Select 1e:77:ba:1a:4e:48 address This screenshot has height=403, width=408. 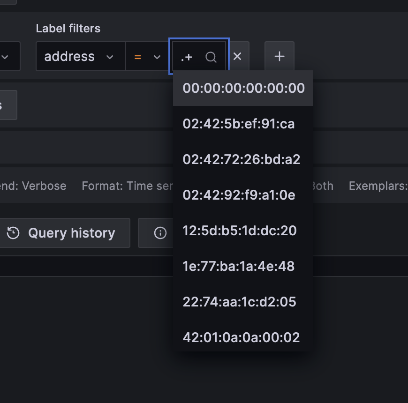238,266
